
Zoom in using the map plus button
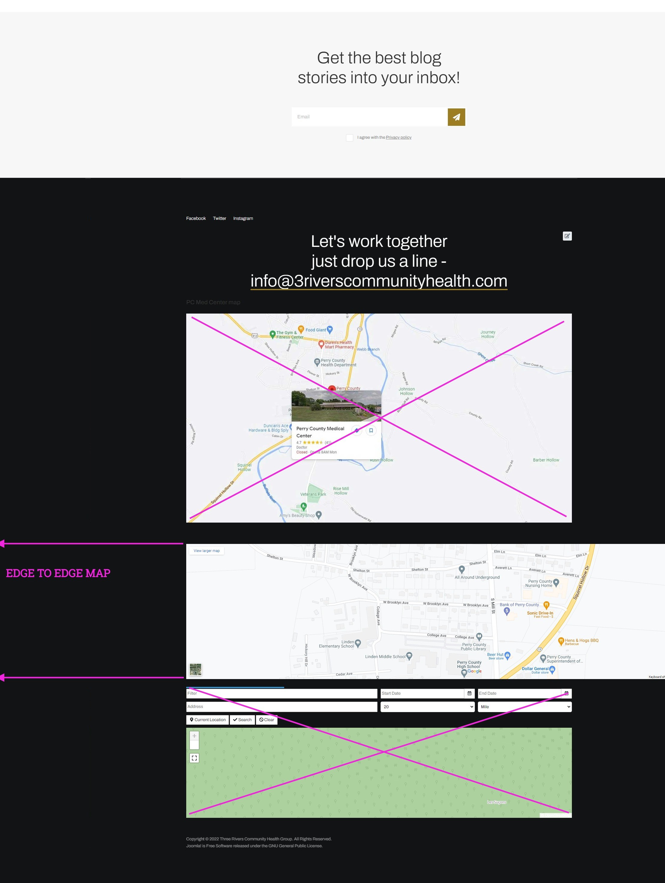(194, 736)
